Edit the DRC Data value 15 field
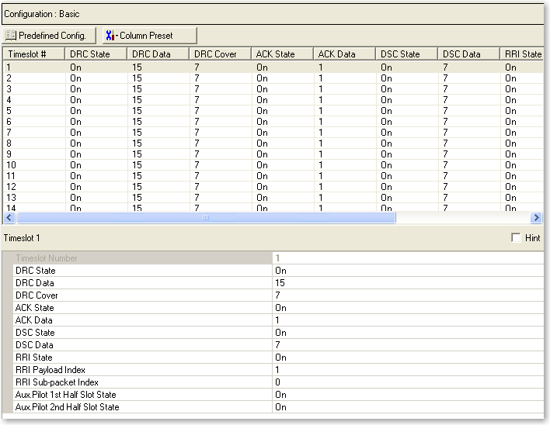Screen dimensions: 550x425 [x=408, y=283]
